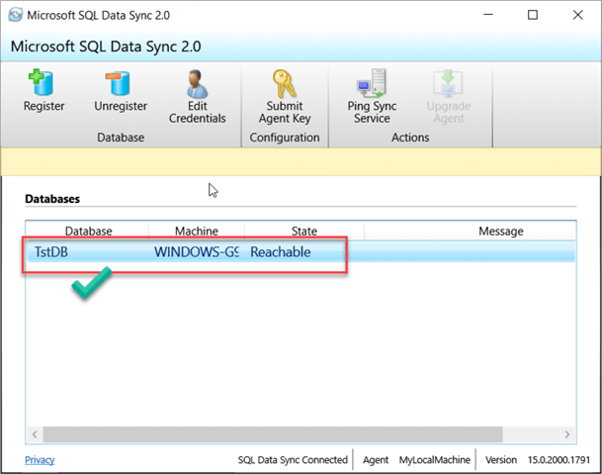Image resolution: width=602 pixels, height=474 pixels.
Task: Click the MyLocalMachine agent name
Action: point(434,460)
